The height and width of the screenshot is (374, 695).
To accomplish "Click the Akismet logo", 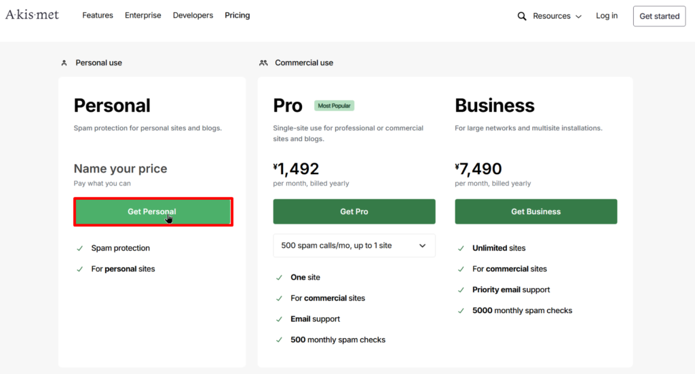I will [x=32, y=15].
